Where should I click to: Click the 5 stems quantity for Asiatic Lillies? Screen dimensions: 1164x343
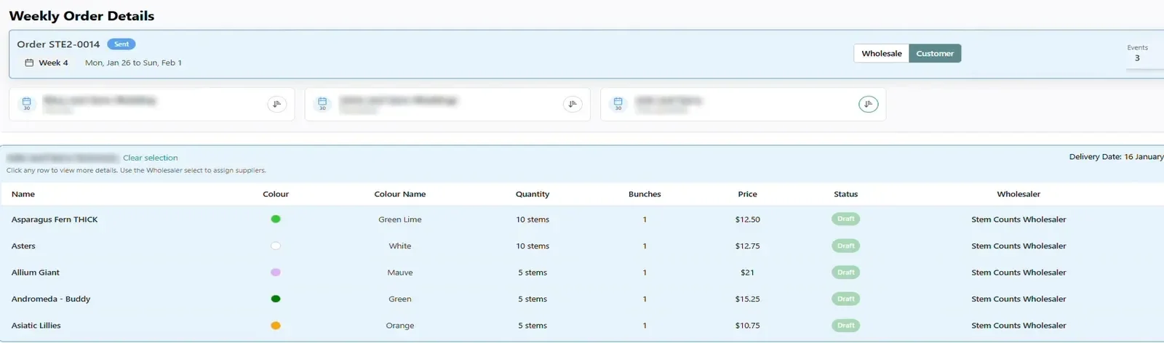click(533, 326)
